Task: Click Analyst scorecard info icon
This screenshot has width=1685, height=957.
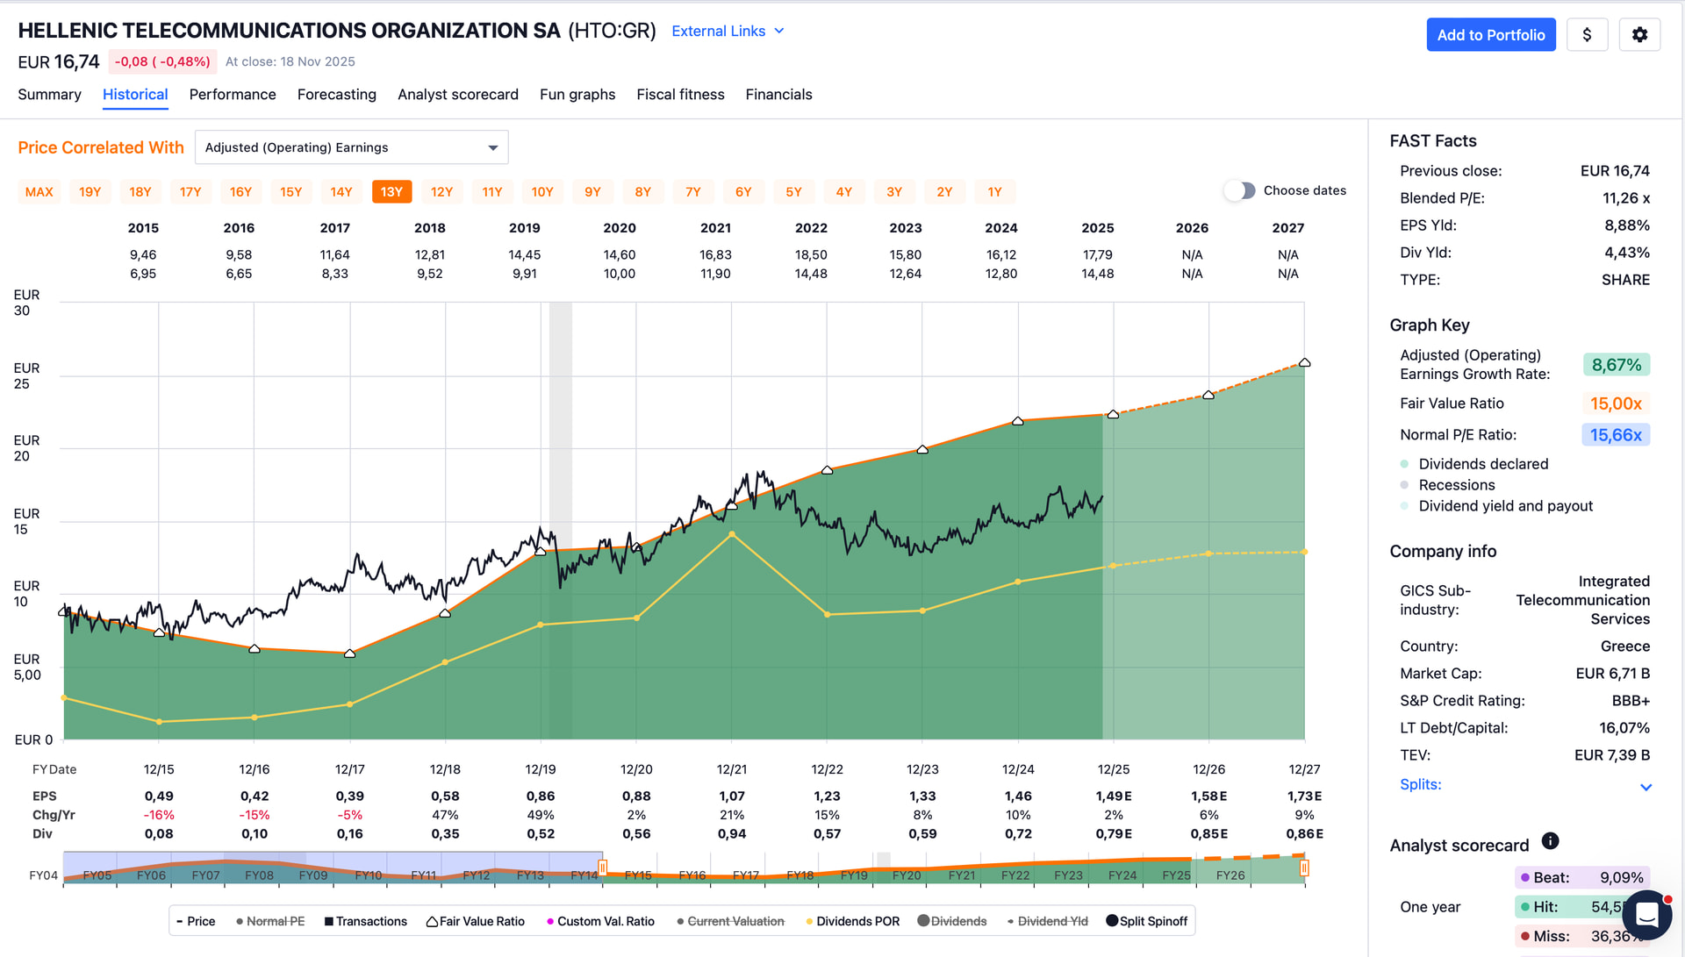Action: click(1551, 841)
